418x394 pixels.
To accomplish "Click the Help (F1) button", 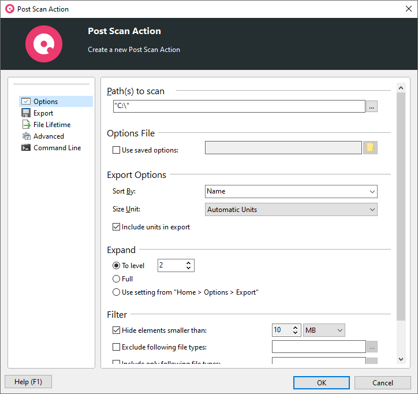I will (x=28, y=382).
